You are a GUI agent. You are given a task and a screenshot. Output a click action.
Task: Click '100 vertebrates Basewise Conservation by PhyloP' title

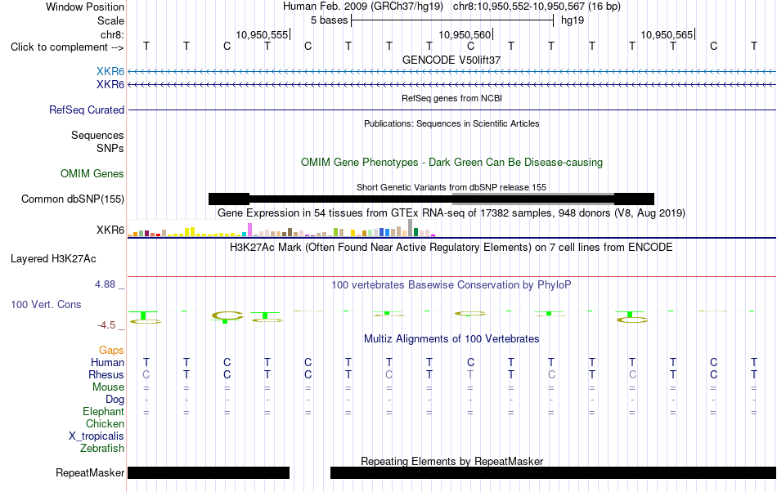(451, 284)
